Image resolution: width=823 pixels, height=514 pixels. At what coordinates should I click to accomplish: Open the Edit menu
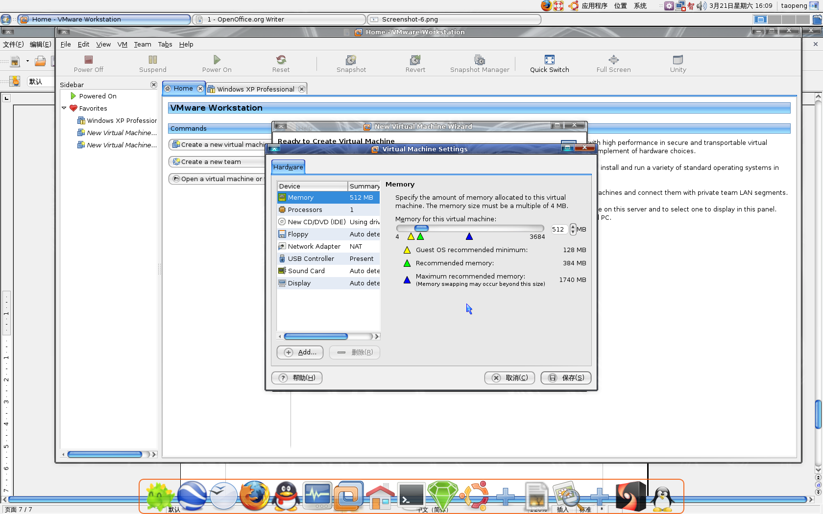[x=83, y=44]
